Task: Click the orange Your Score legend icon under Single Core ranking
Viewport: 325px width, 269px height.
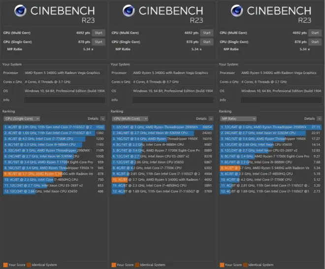Action: point(5,265)
